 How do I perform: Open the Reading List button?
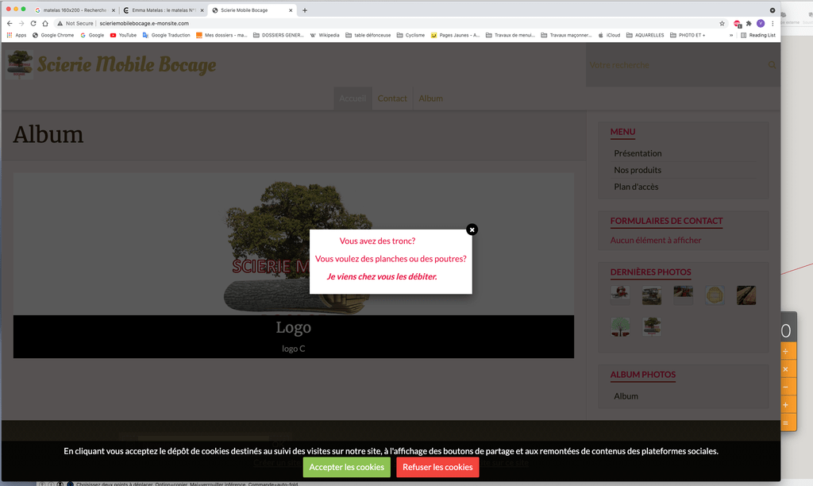(758, 35)
